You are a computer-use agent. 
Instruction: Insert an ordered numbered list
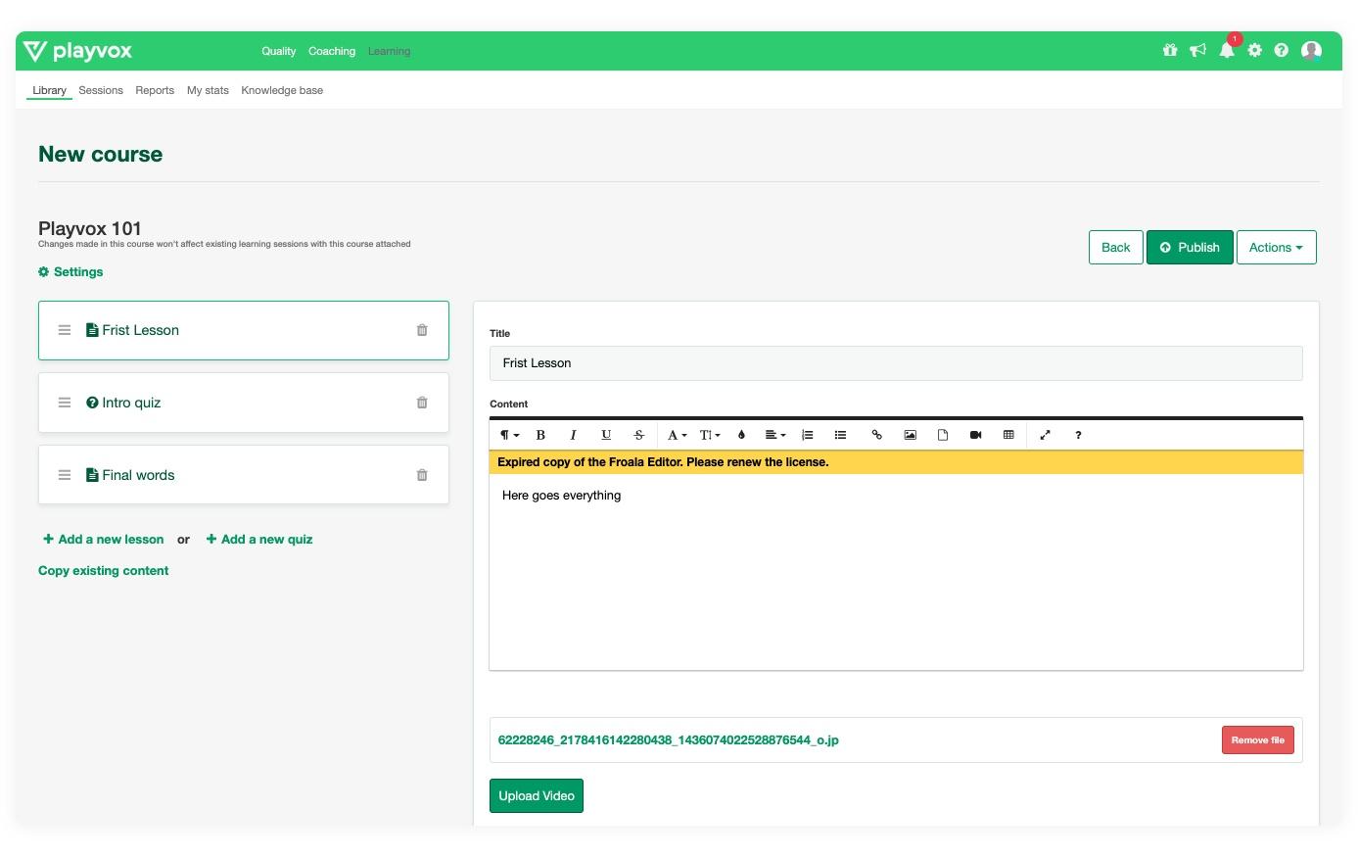pos(808,435)
